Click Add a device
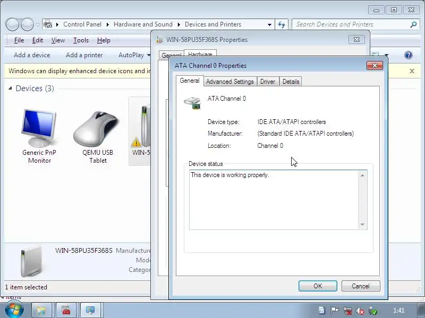425x318 pixels. pos(32,55)
